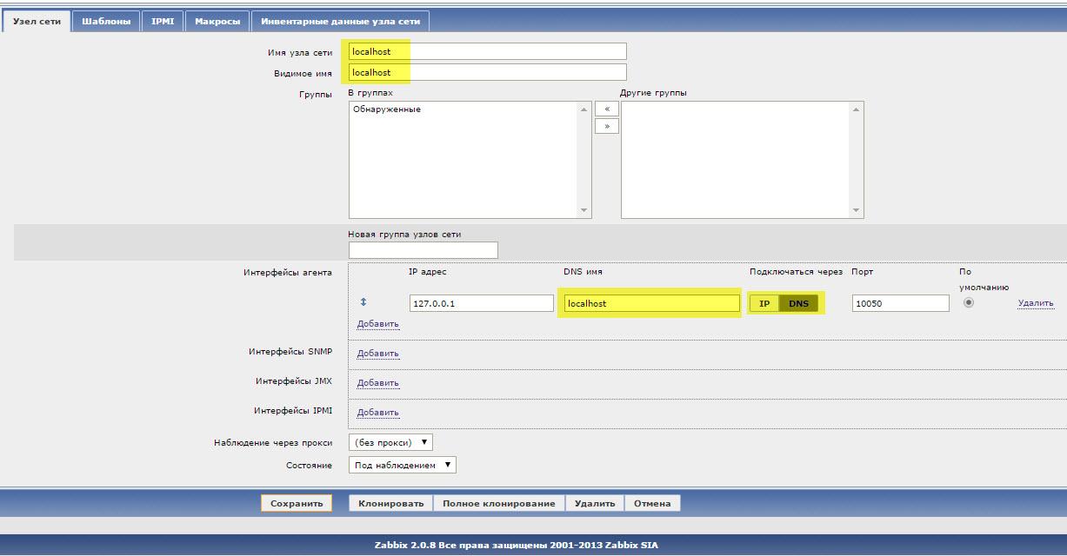Open the Шаблоны tab

[x=105, y=21]
